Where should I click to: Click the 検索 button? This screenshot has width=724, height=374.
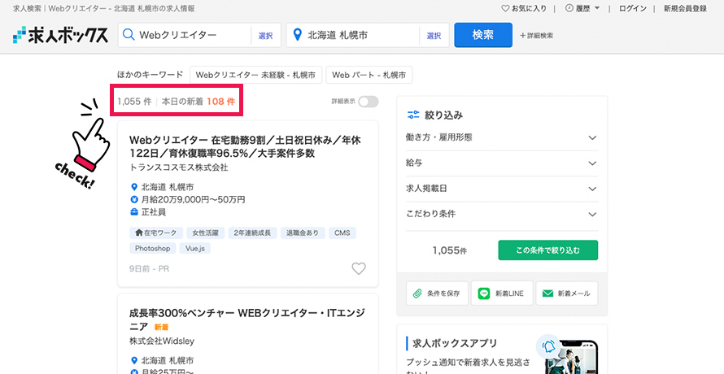pos(483,35)
